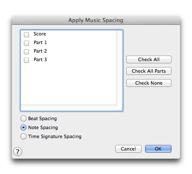Click the Score label text in list
This screenshot has width=192, height=174.
pyautogui.click(x=40, y=34)
